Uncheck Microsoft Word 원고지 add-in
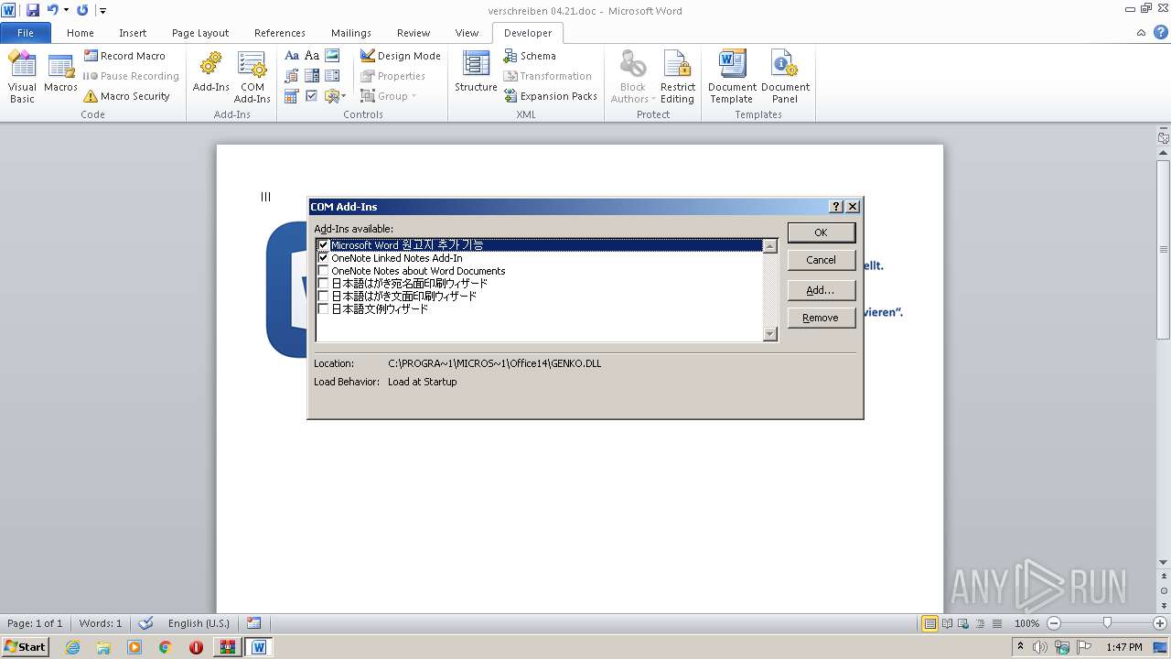The height and width of the screenshot is (659, 1171). pos(323,245)
